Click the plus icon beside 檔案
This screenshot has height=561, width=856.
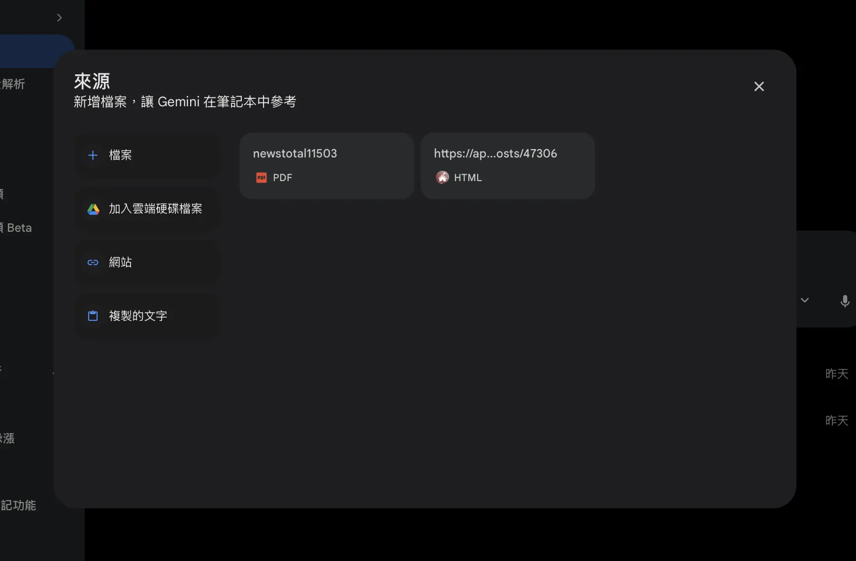click(93, 155)
